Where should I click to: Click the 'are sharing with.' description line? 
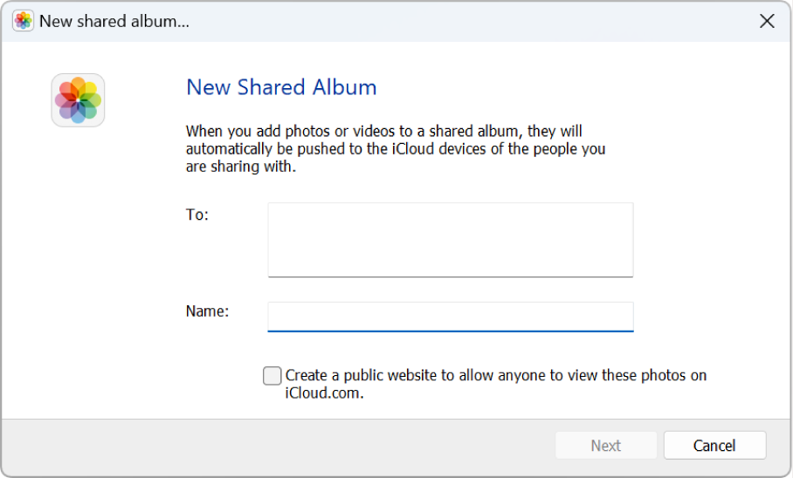click(241, 167)
